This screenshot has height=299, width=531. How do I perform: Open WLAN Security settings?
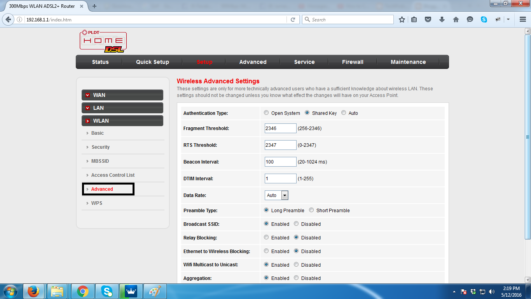(100, 147)
